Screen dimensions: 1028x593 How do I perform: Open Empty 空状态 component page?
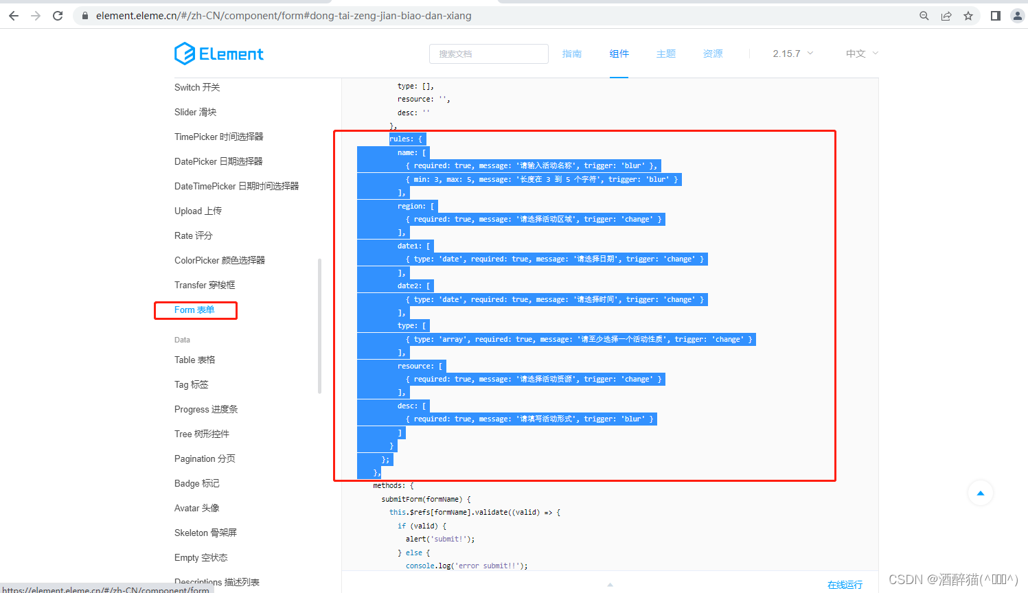coord(201,557)
